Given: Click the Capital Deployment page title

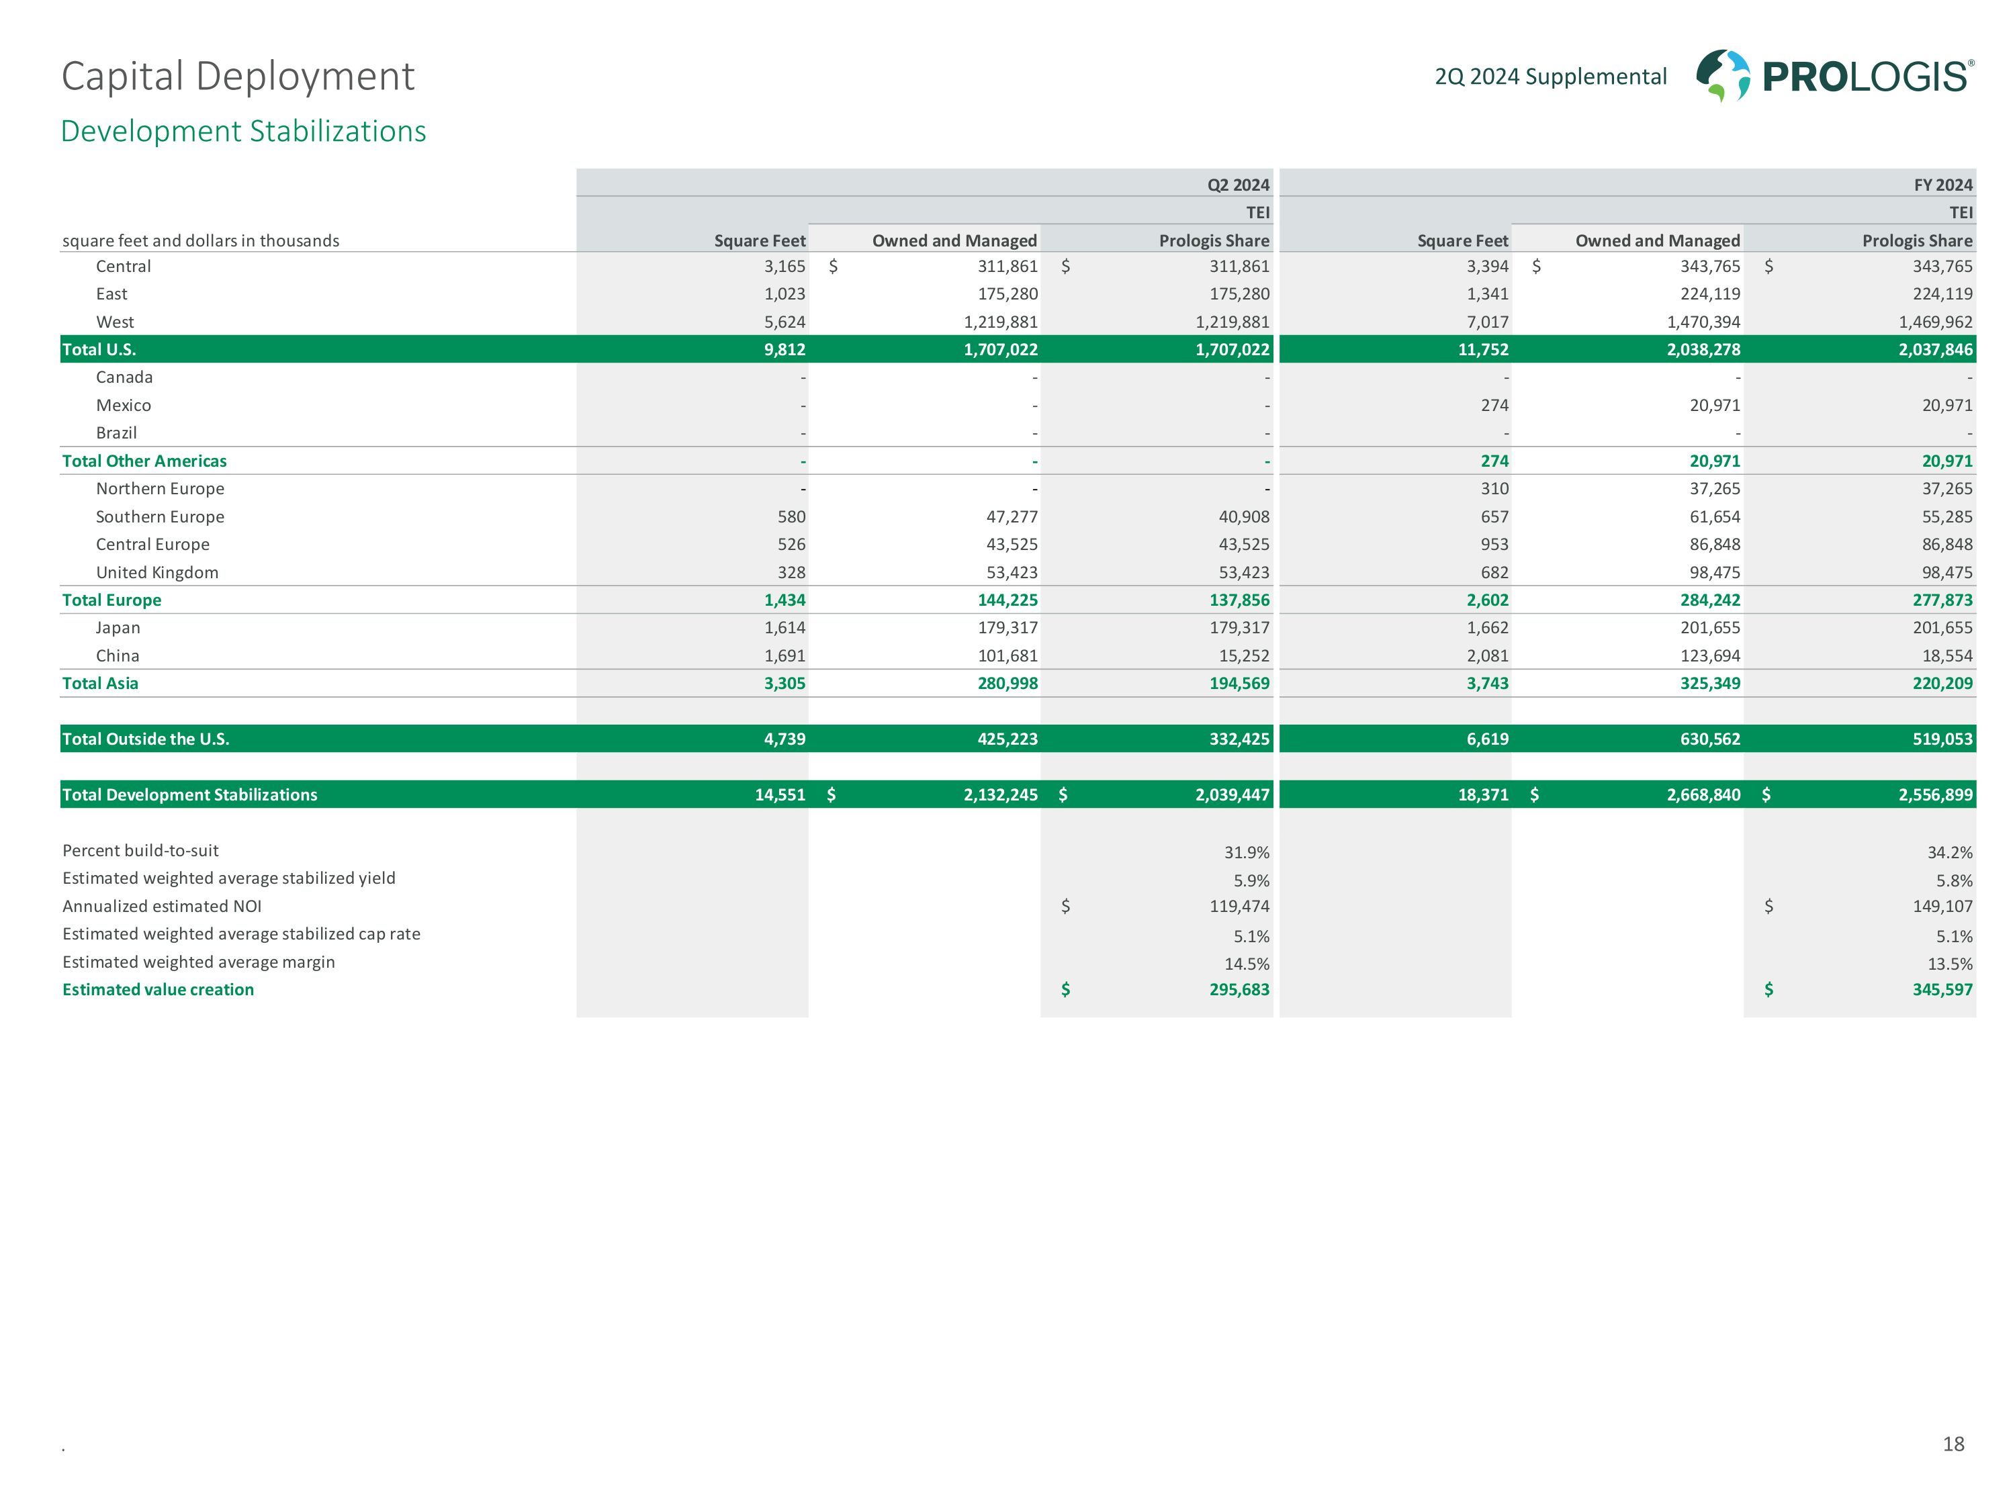Looking at the screenshot, I should tap(238, 76).
